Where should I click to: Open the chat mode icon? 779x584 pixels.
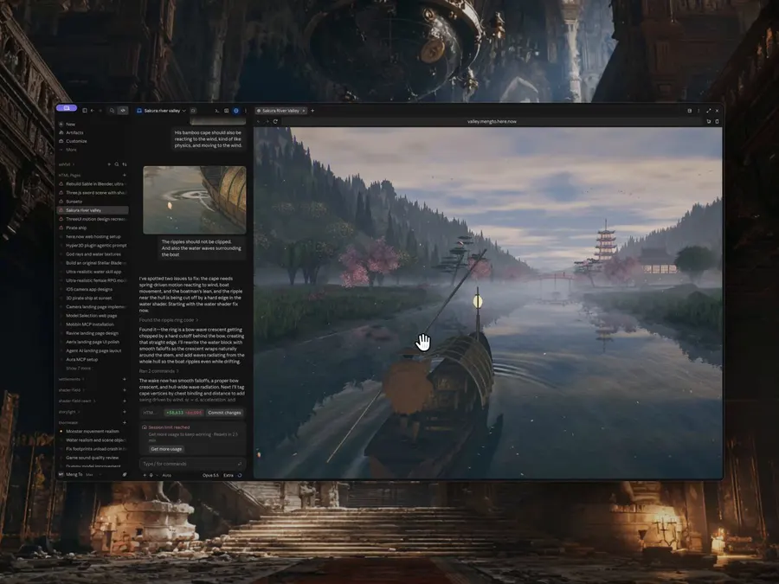tap(113, 111)
